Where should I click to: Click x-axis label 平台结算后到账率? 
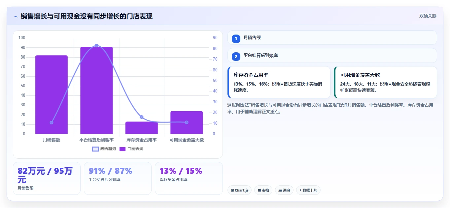96,140
